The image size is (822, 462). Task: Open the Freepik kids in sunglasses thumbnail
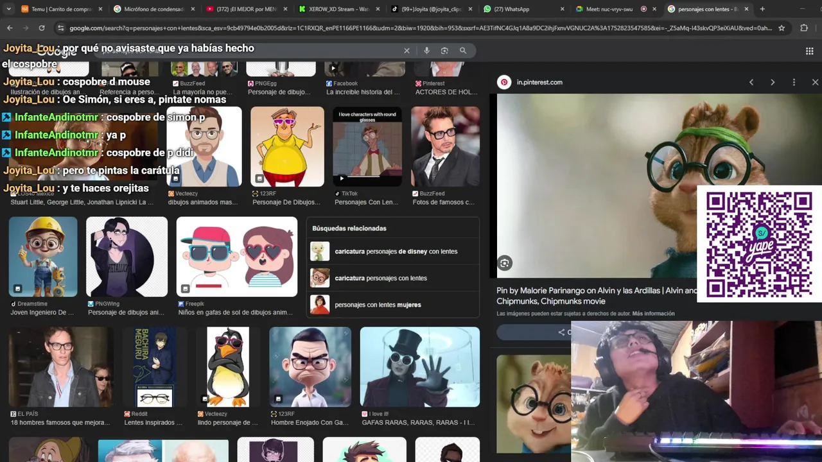click(x=237, y=257)
